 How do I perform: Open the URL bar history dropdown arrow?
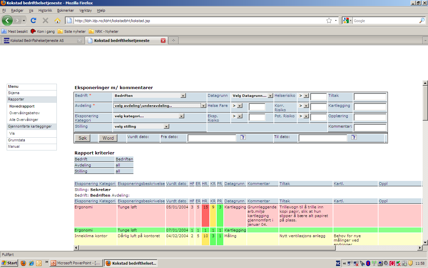click(336, 20)
